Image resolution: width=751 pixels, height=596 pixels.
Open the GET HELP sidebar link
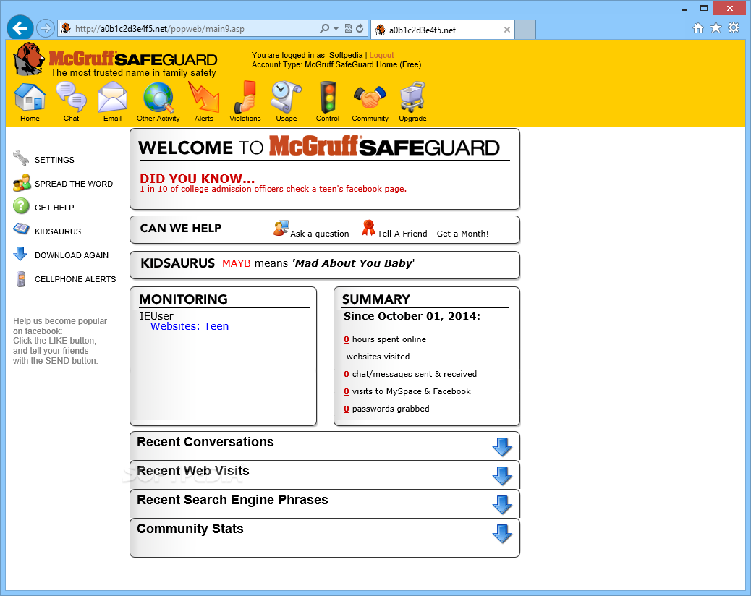coord(54,208)
